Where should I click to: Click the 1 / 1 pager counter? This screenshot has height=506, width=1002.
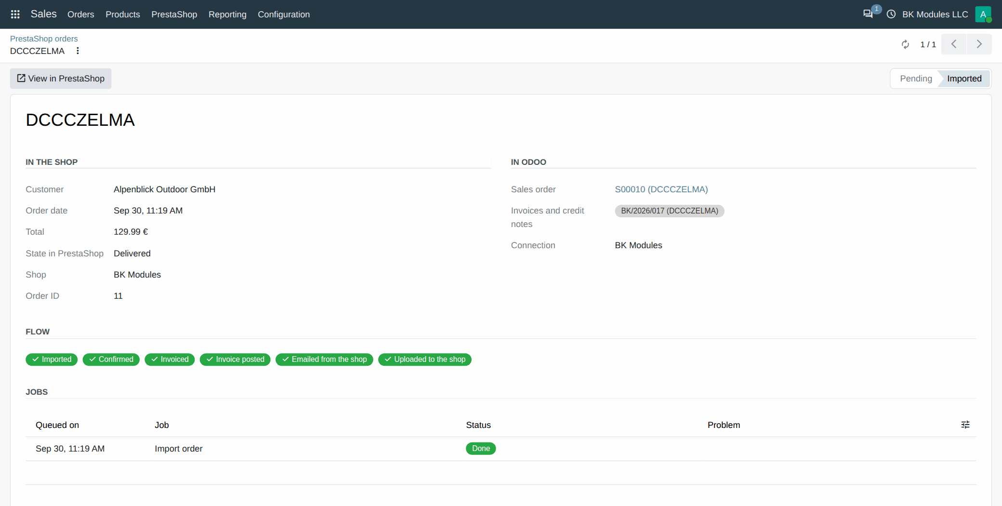(928, 44)
